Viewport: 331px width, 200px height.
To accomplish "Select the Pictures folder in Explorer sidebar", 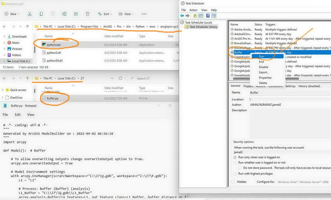I will coord(17,49).
